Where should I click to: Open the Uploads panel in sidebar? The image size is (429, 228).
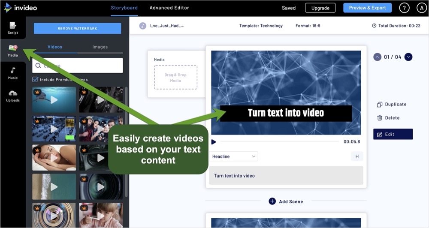tap(13, 96)
